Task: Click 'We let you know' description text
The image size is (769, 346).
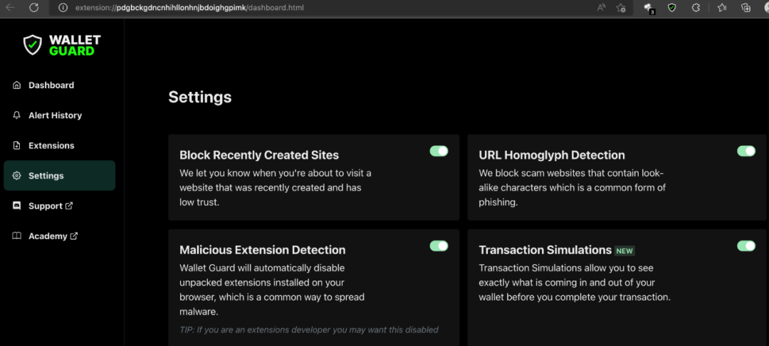Action: coord(276,188)
